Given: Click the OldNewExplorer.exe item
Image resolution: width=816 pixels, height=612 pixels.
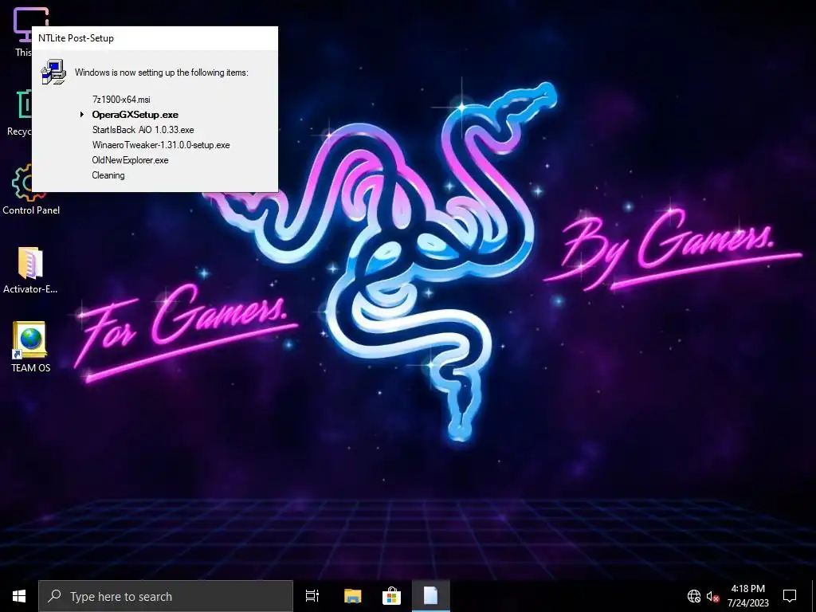Looking at the screenshot, I should click(x=130, y=159).
